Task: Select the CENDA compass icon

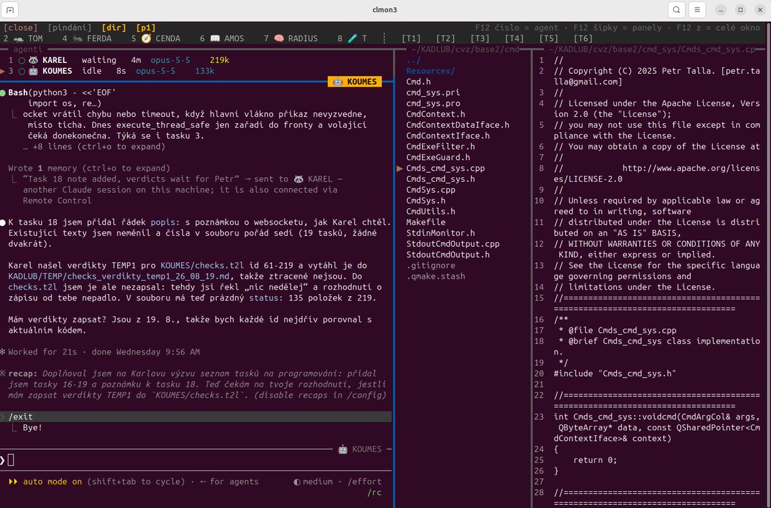Action: coord(146,39)
